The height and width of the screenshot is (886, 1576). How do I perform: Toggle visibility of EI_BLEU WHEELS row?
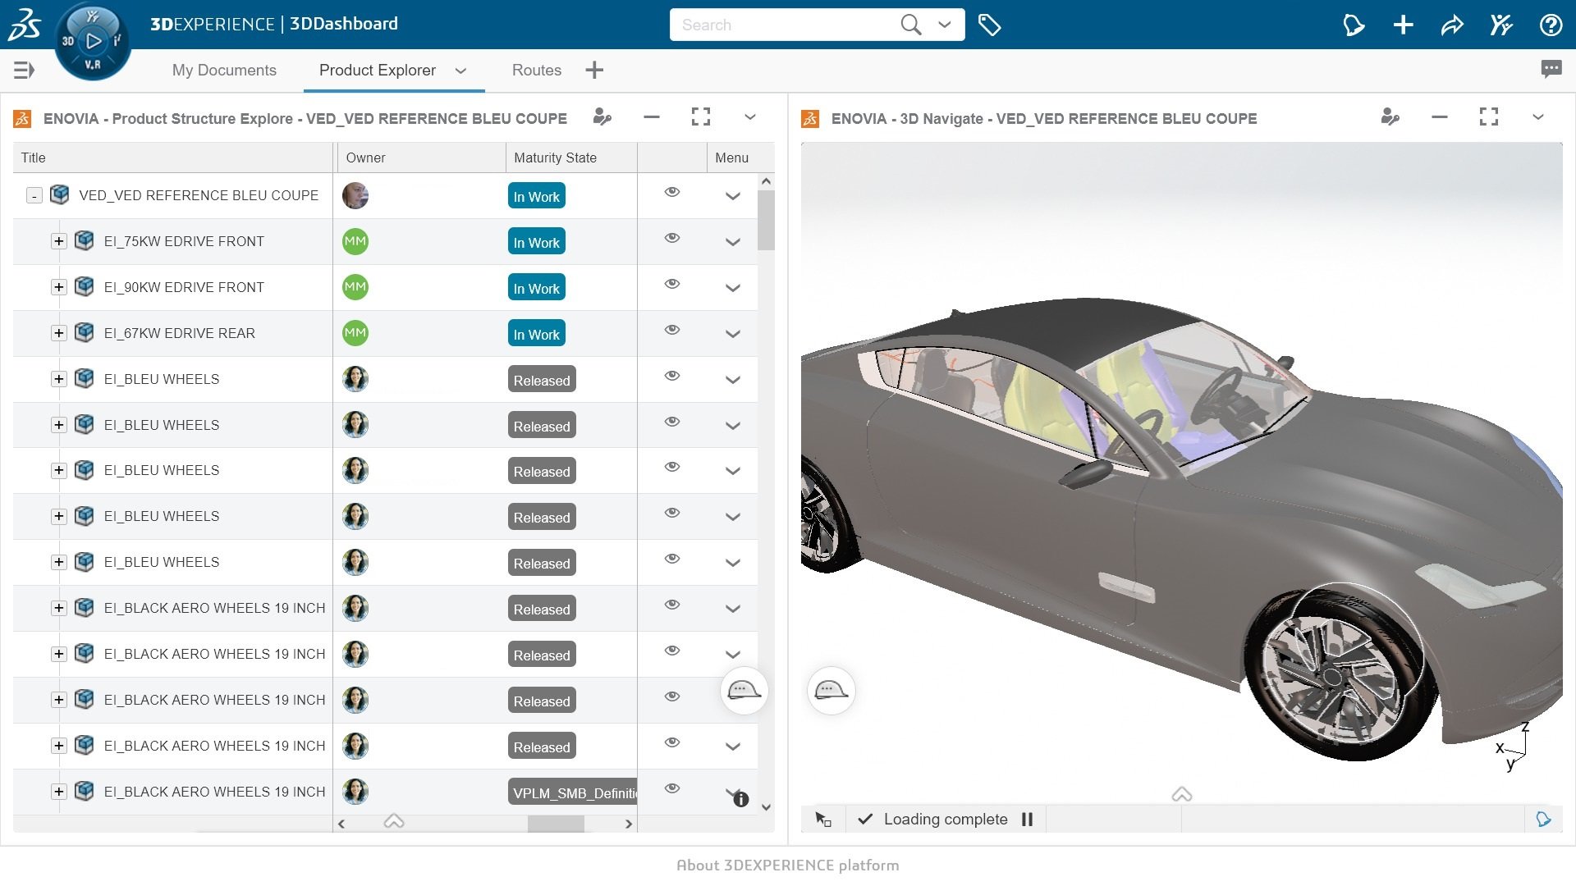click(672, 376)
